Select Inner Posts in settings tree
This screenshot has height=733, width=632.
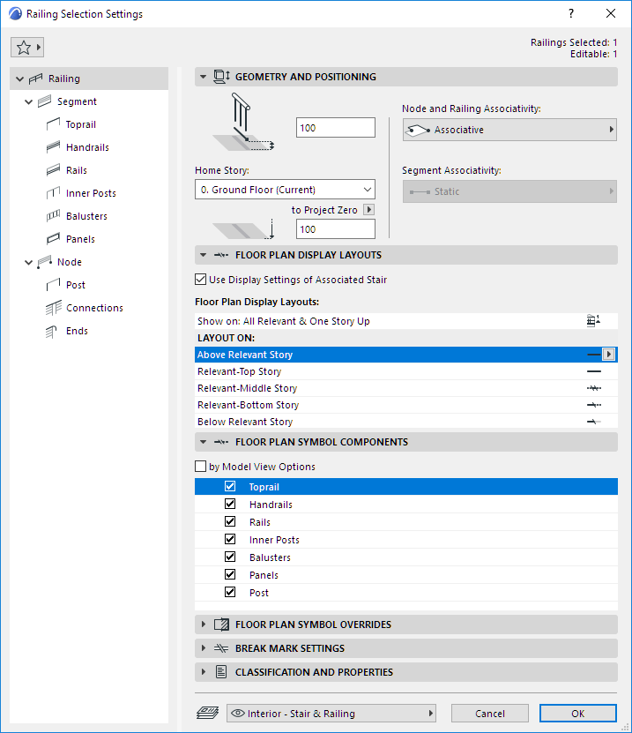point(91,193)
